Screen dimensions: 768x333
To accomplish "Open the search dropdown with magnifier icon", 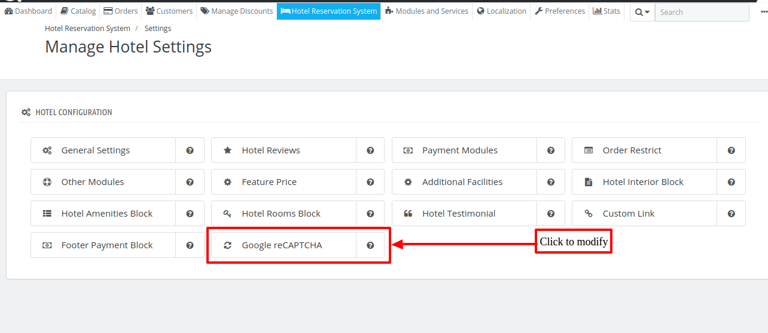I will click(642, 12).
